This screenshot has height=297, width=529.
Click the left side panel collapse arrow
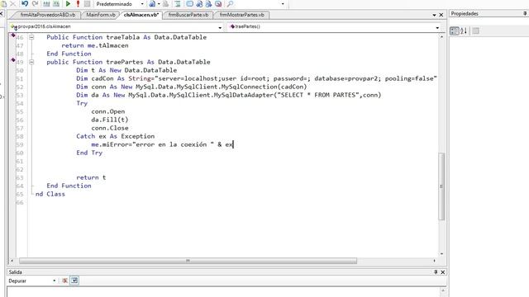tap(2, 14)
